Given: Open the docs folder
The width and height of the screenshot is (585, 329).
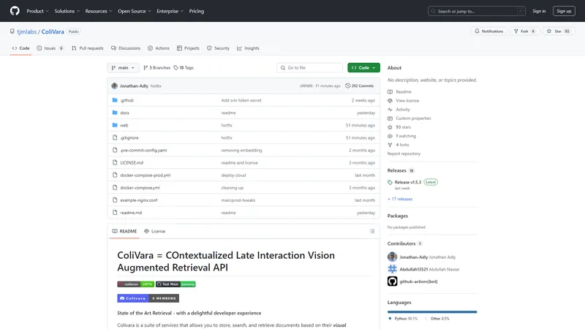Looking at the screenshot, I should [124, 113].
